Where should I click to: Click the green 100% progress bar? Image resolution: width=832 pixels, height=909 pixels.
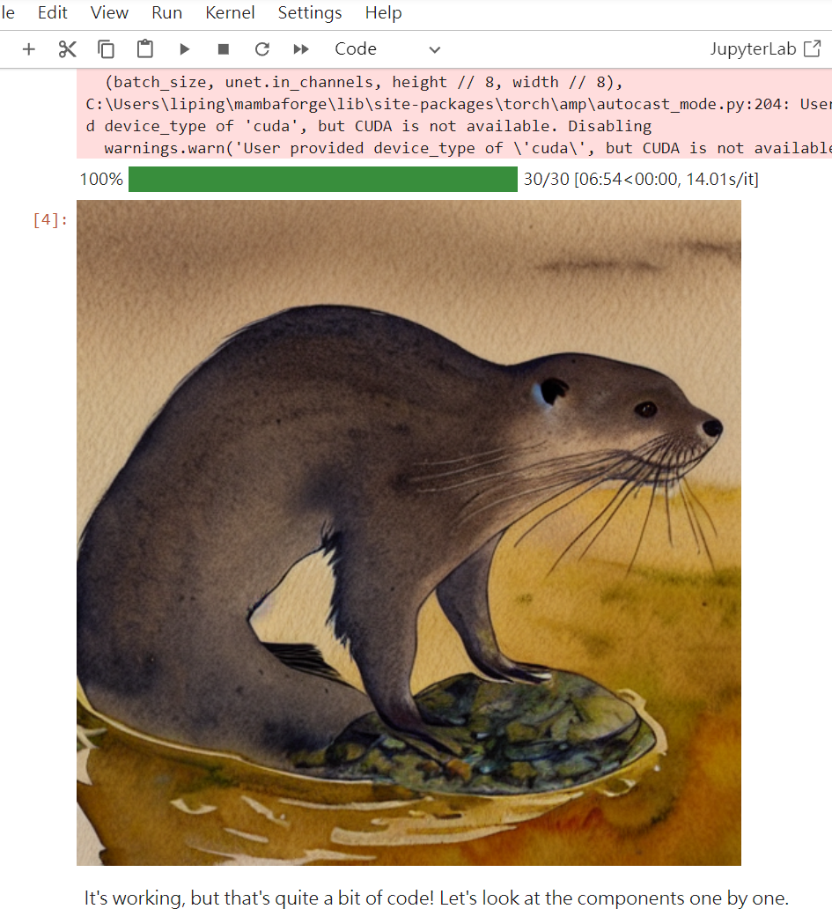coord(323,179)
